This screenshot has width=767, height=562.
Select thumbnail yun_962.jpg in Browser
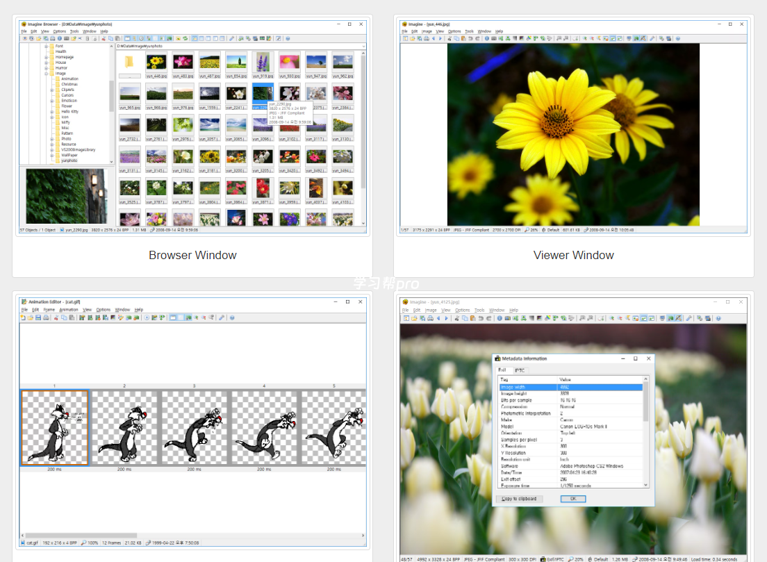click(343, 65)
